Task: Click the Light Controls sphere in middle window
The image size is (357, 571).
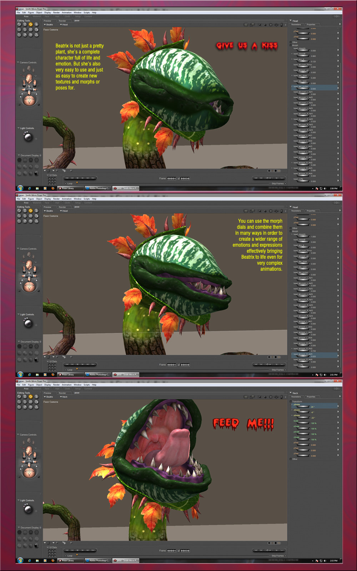Action: pyautogui.click(x=28, y=323)
